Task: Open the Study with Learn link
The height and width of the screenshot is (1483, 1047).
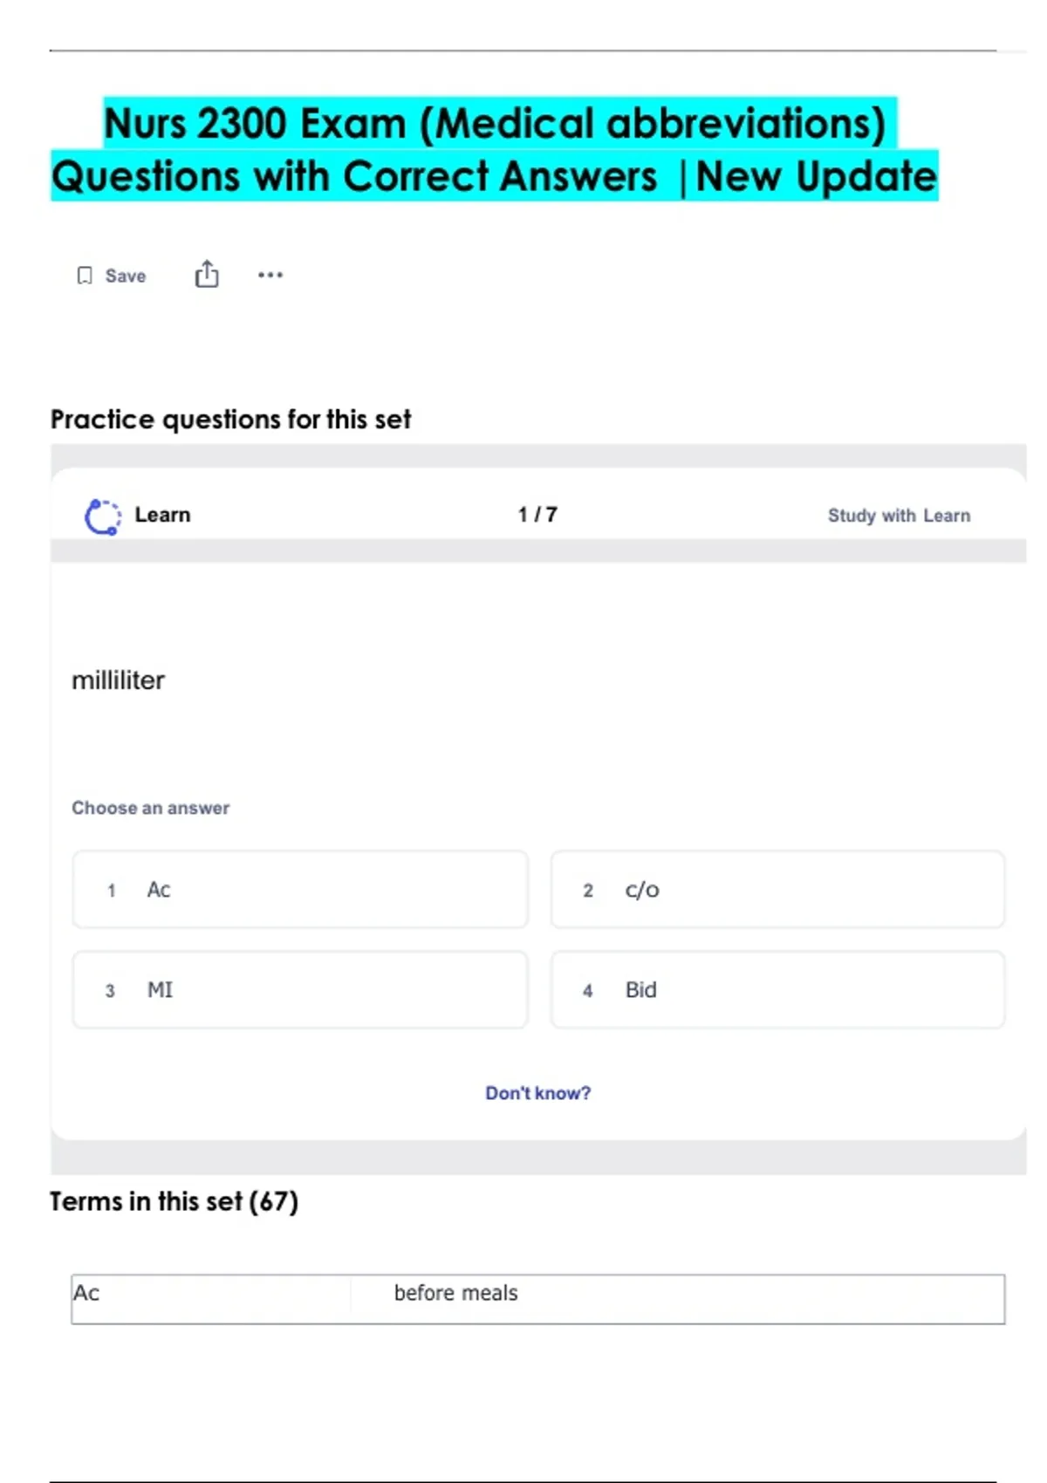Action: 899,516
